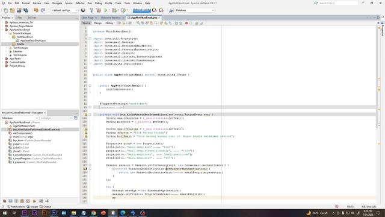The width and height of the screenshot is (385, 217).
Task: Switch to Design view
Action: [97, 23]
